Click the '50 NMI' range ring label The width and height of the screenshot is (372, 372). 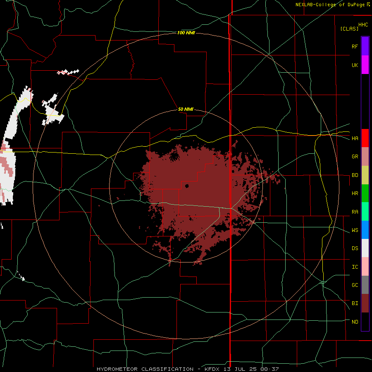[186, 109]
